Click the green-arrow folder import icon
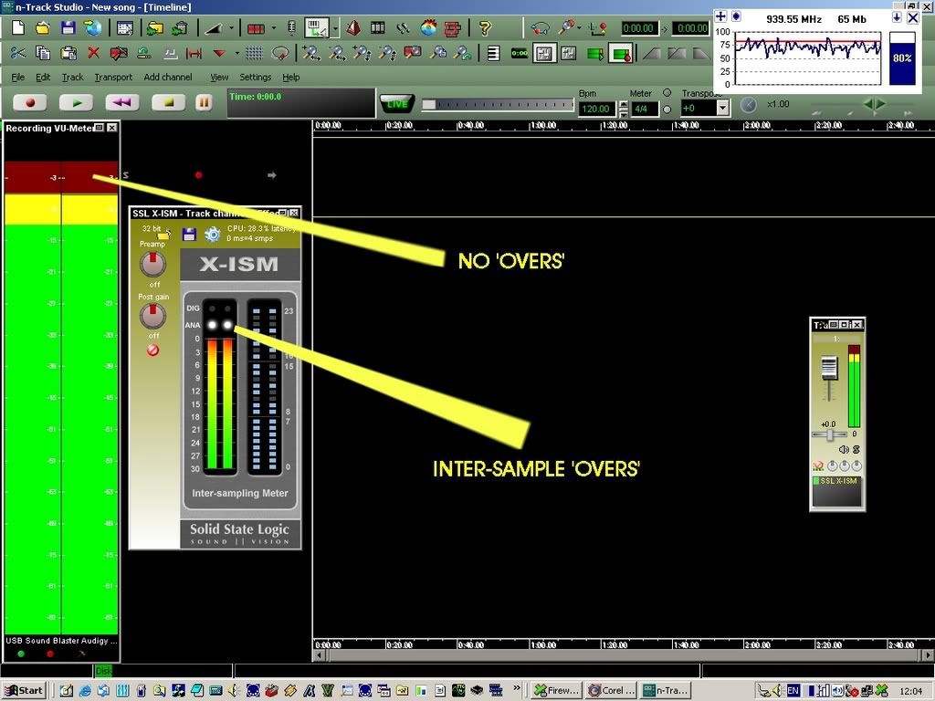935x701 pixels. coord(155,28)
